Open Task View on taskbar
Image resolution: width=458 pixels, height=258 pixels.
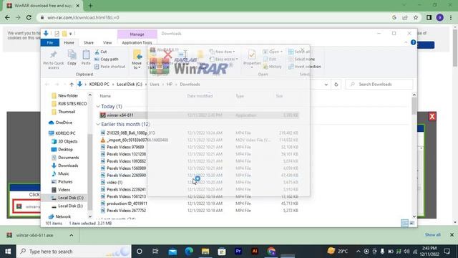tap(155, 252)
